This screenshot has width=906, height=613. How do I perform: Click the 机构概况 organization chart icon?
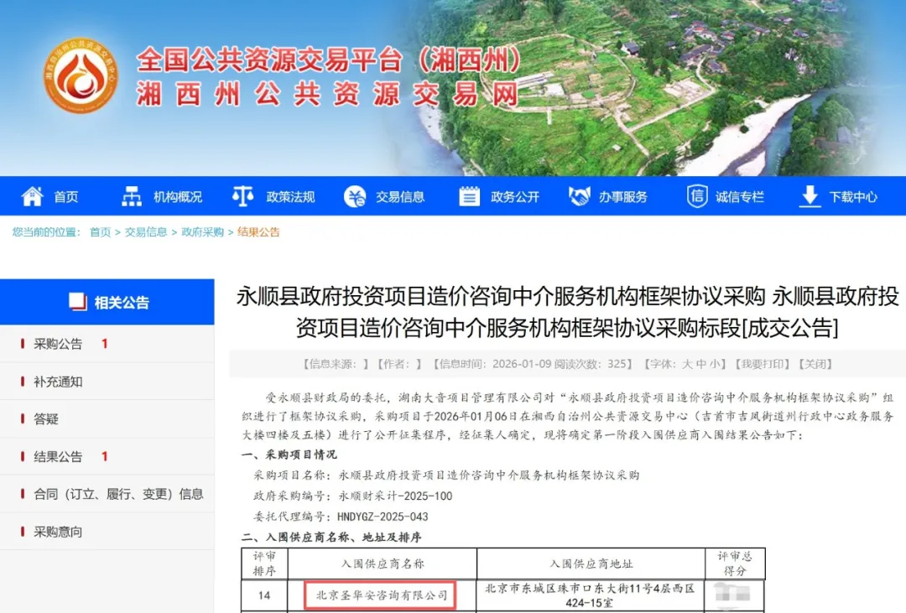(x=132, y=196)
